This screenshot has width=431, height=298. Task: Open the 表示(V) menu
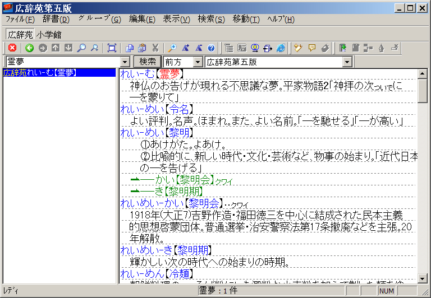[176, 19]
